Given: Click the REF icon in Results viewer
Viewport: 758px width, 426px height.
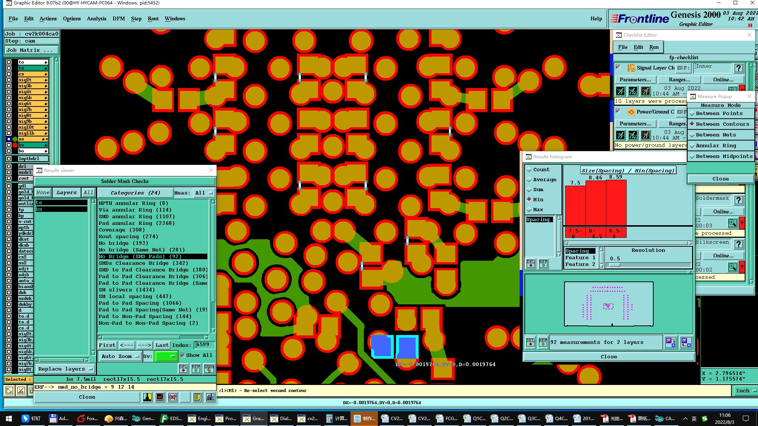Looking at the screenshot, I should [x=196, y=368].
